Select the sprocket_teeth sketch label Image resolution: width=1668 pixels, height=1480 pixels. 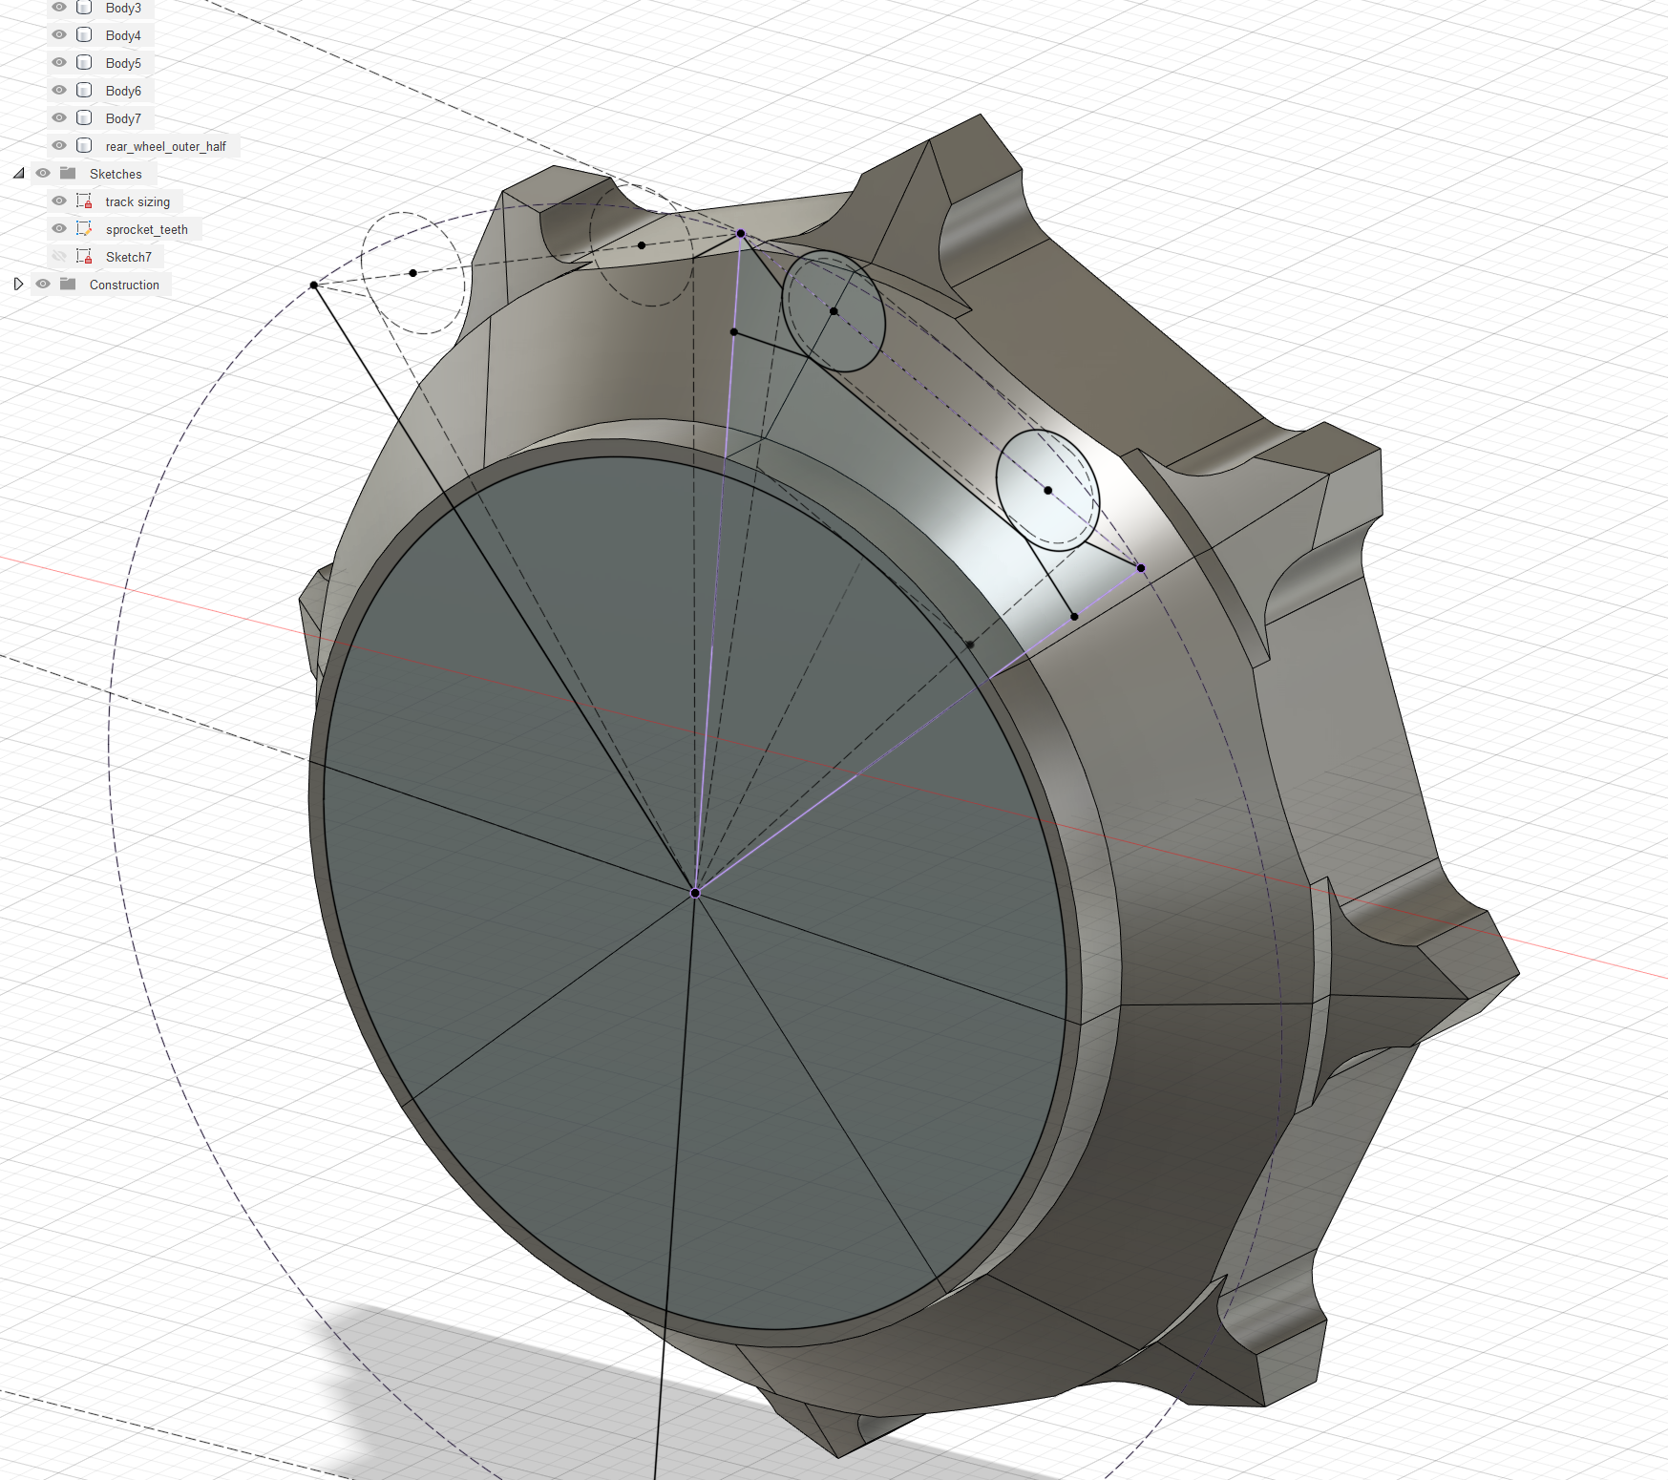(146, 229)
